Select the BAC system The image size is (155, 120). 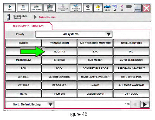[x=95, y=52]
